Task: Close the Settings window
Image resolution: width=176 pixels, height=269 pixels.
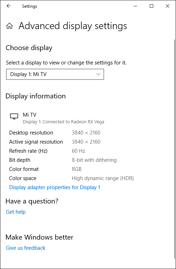Action: pyautogui.click(x=168, y=6)
